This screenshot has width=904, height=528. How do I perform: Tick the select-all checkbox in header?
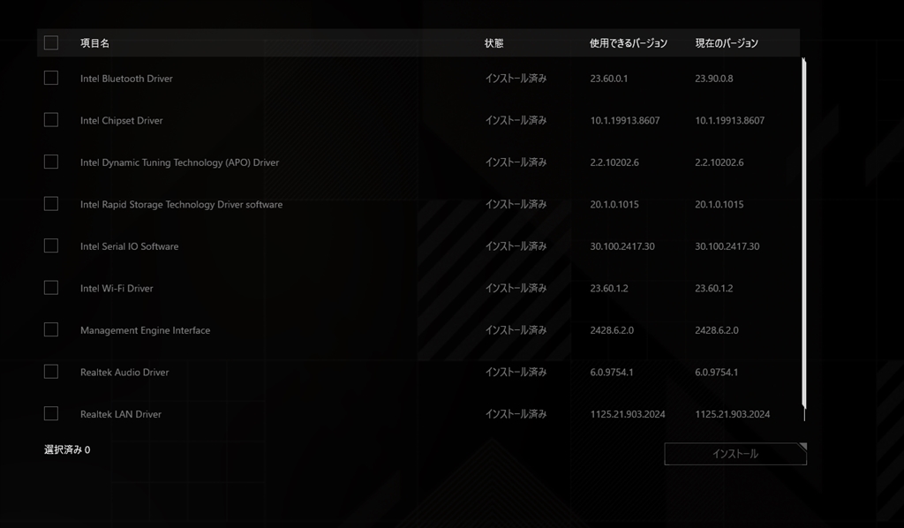pyautogui.click(x=50, y=42)
